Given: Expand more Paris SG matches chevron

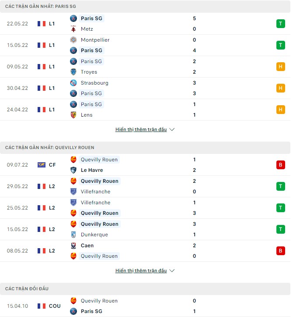Looking at the screenshot, I should coord(172,130).
